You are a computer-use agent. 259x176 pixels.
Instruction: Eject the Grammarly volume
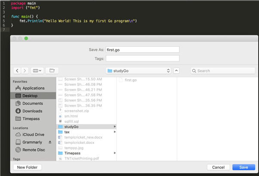(x=49, y=142)
